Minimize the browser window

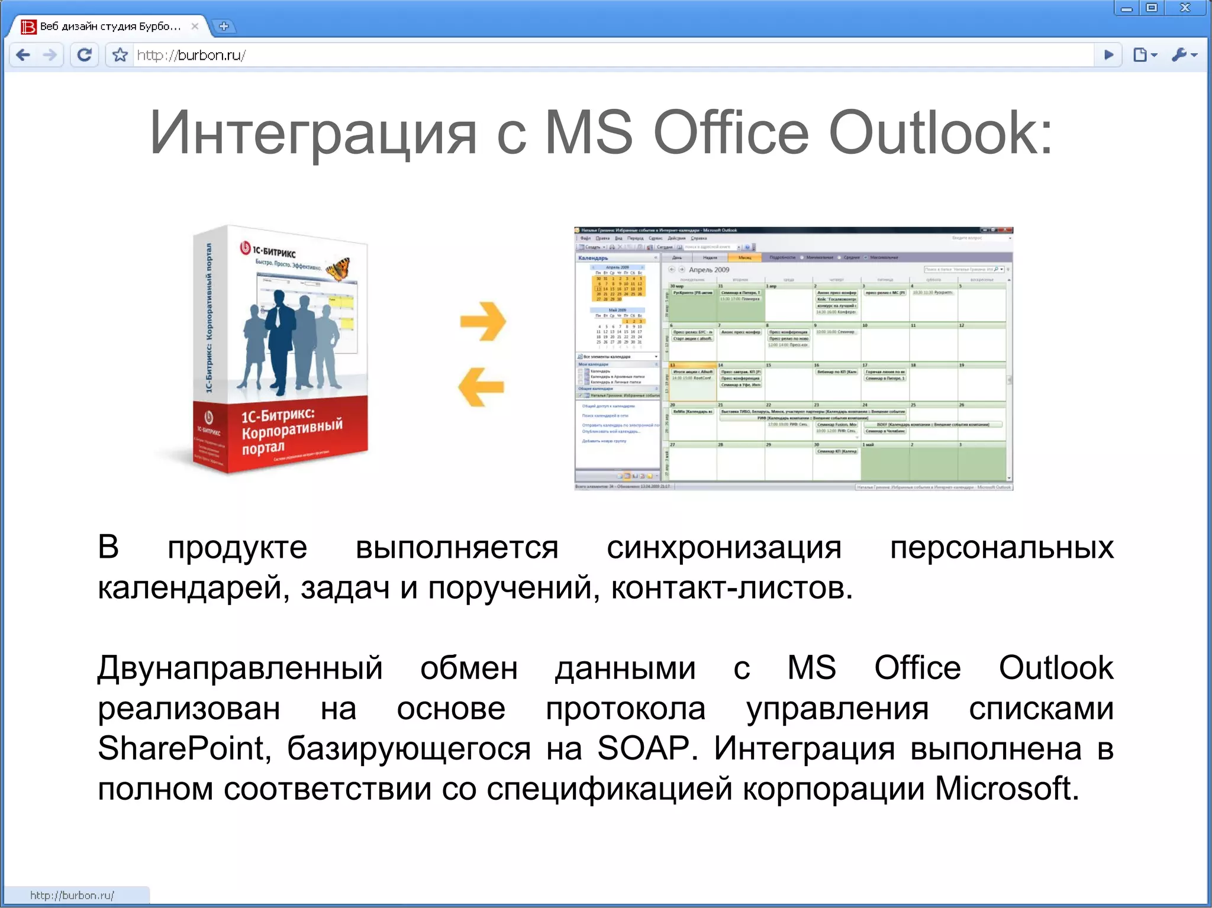pos(1126,8)
